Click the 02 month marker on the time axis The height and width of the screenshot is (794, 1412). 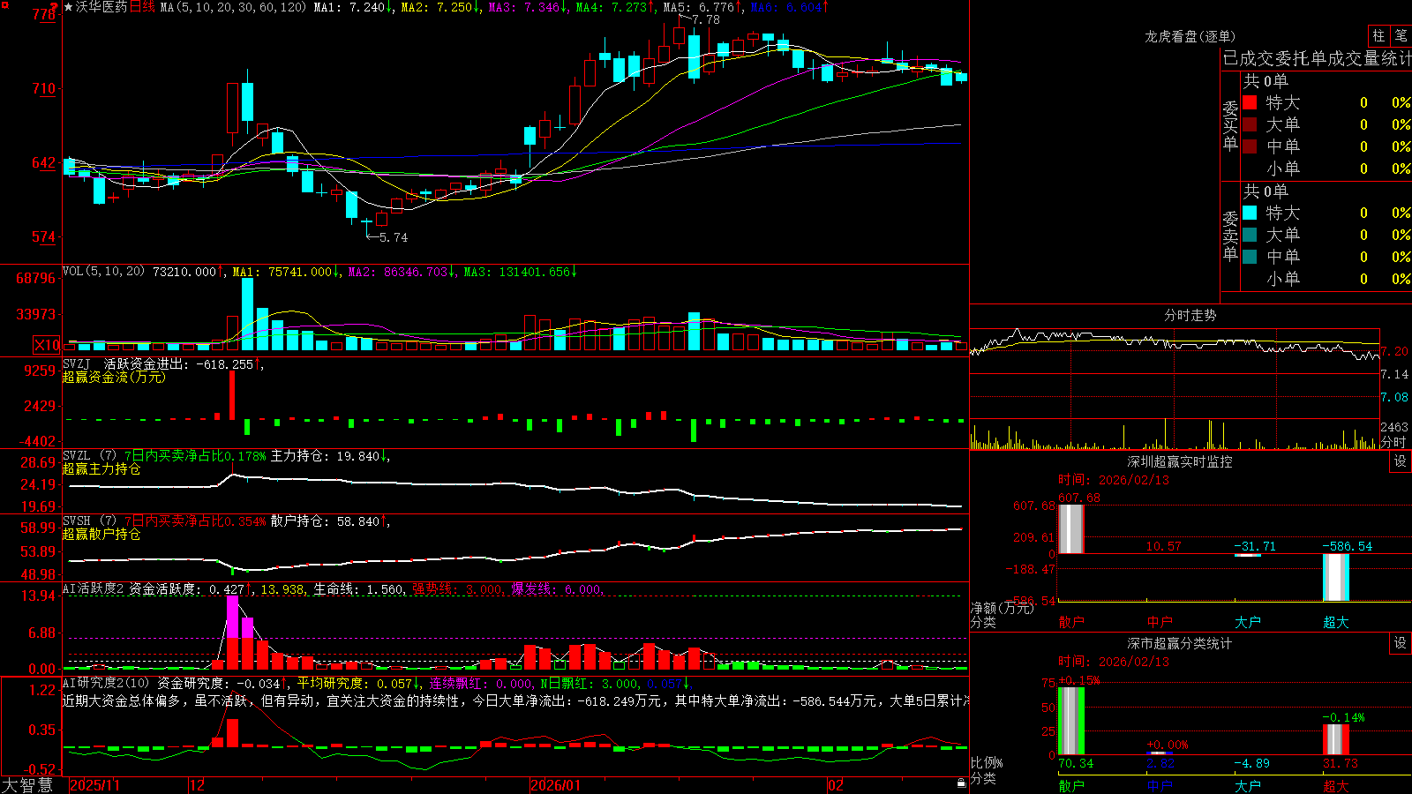click(x=836, y=785)
